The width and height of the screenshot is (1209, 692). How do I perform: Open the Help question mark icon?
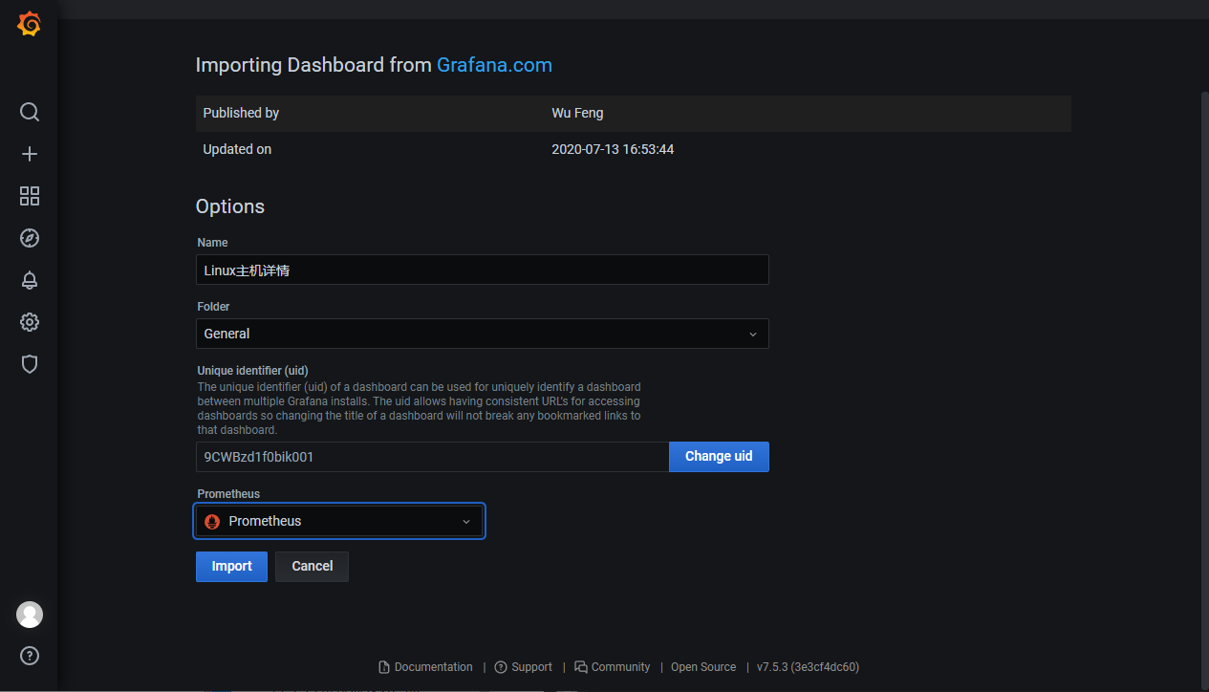pyautogui.click(x=30, y=657)
